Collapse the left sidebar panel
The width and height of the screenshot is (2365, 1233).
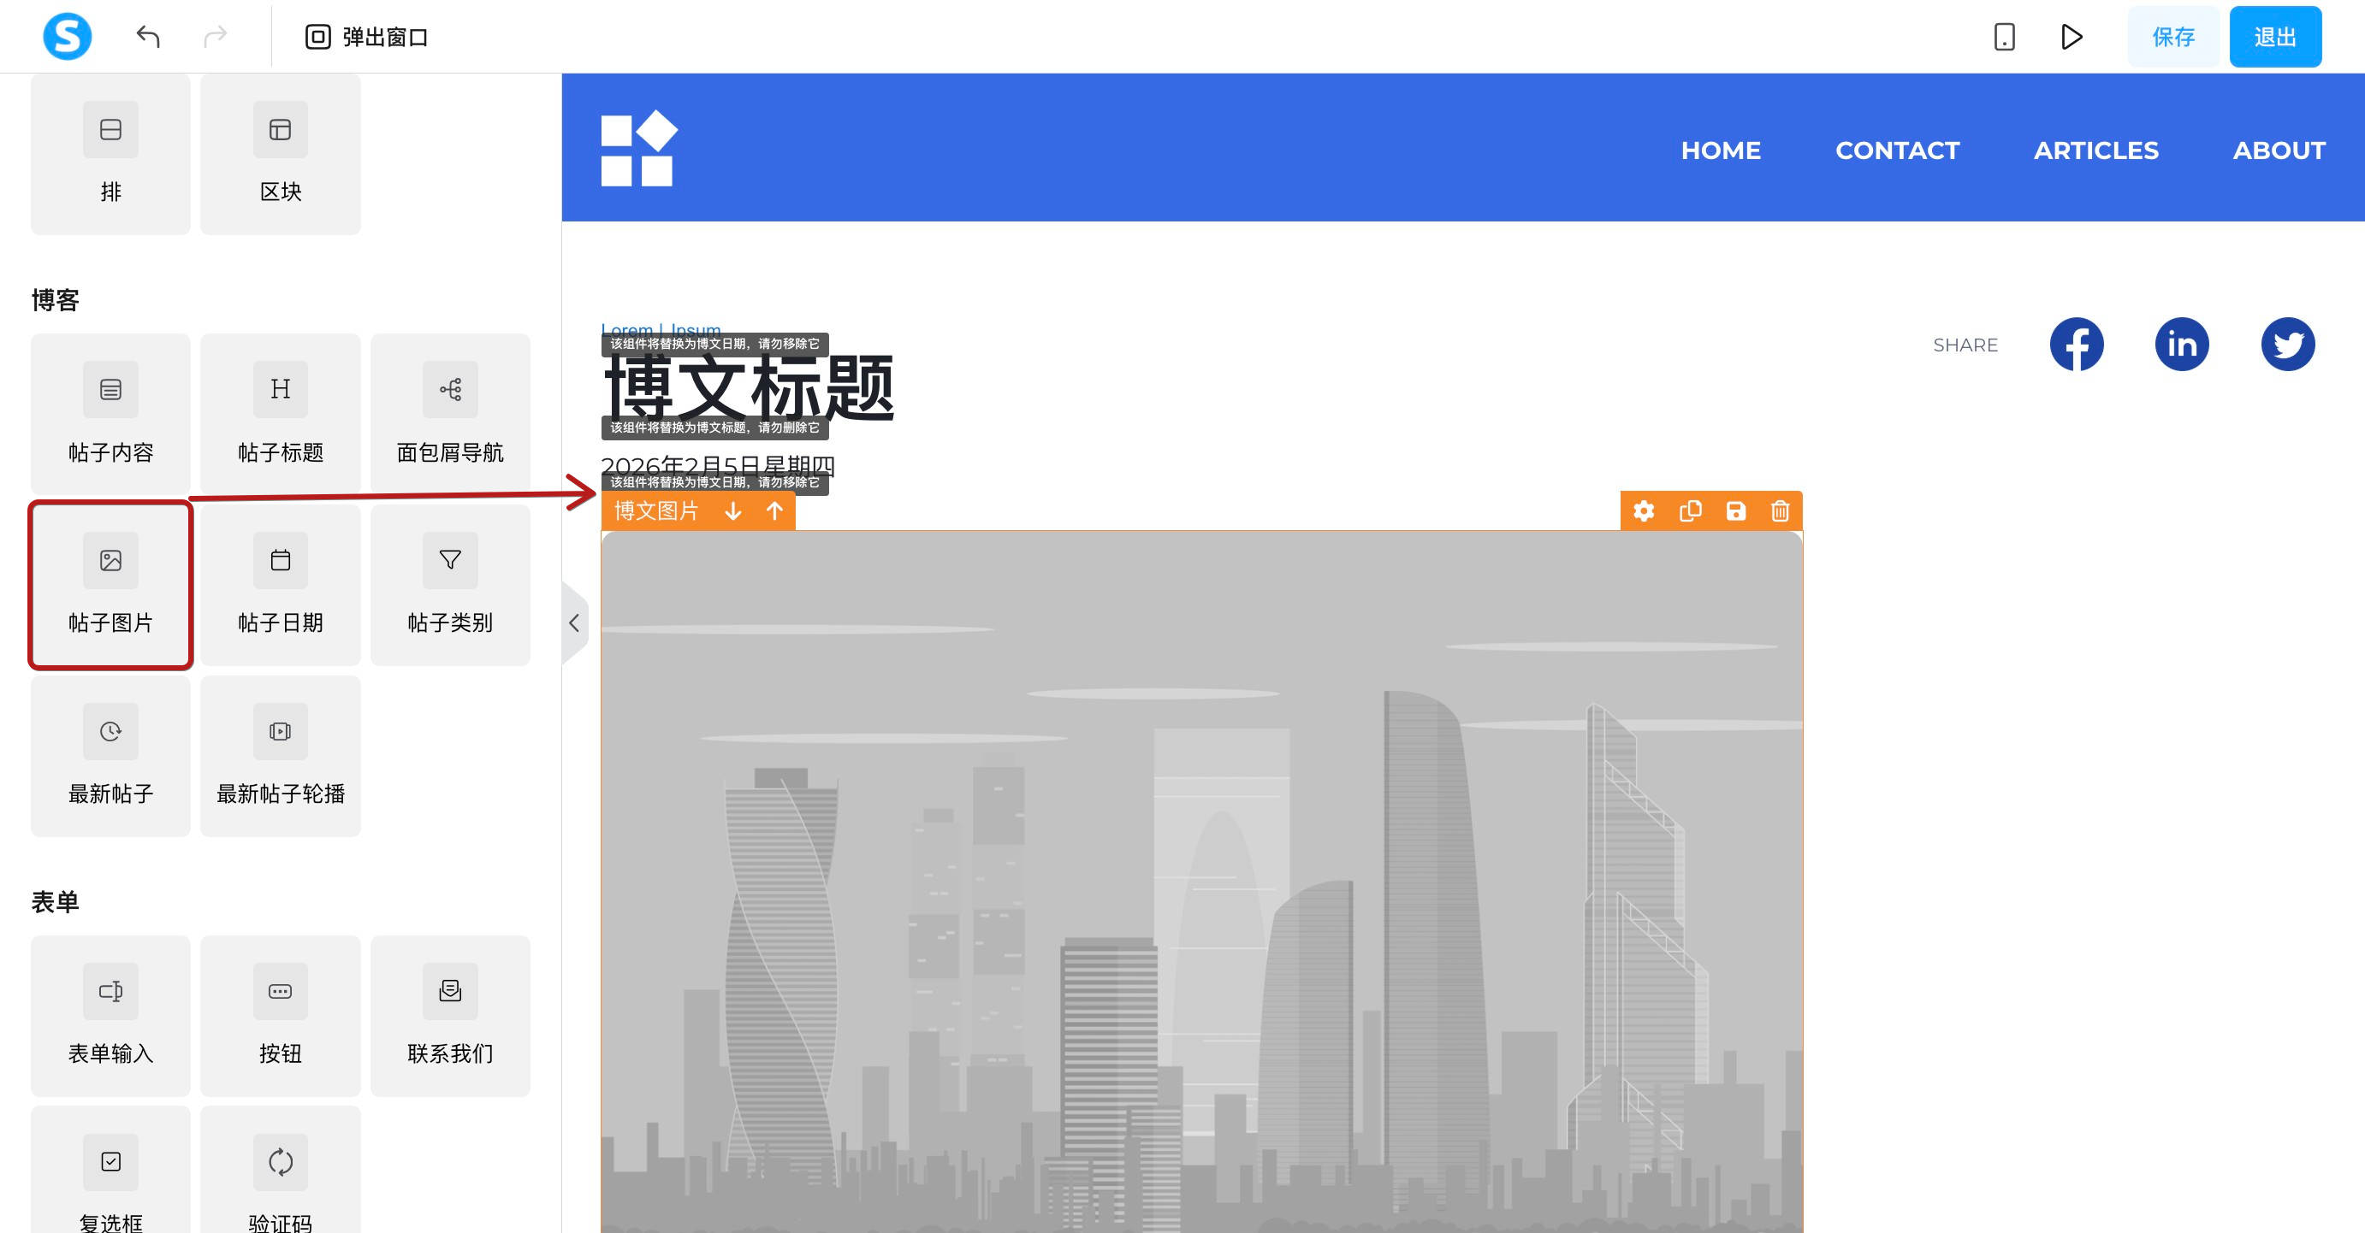(x=574, y=624)
